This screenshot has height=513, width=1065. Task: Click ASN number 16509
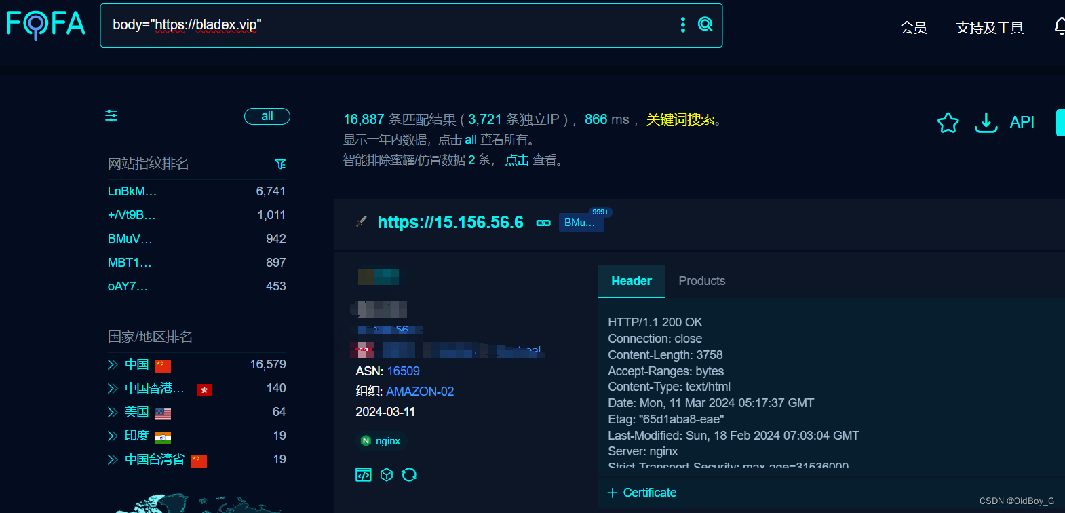point(403,371)
